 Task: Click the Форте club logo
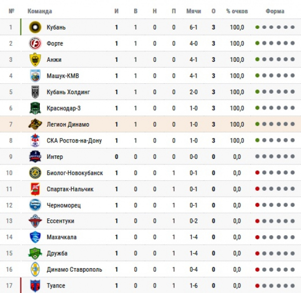pyautogui.click(x=34, y=43)
